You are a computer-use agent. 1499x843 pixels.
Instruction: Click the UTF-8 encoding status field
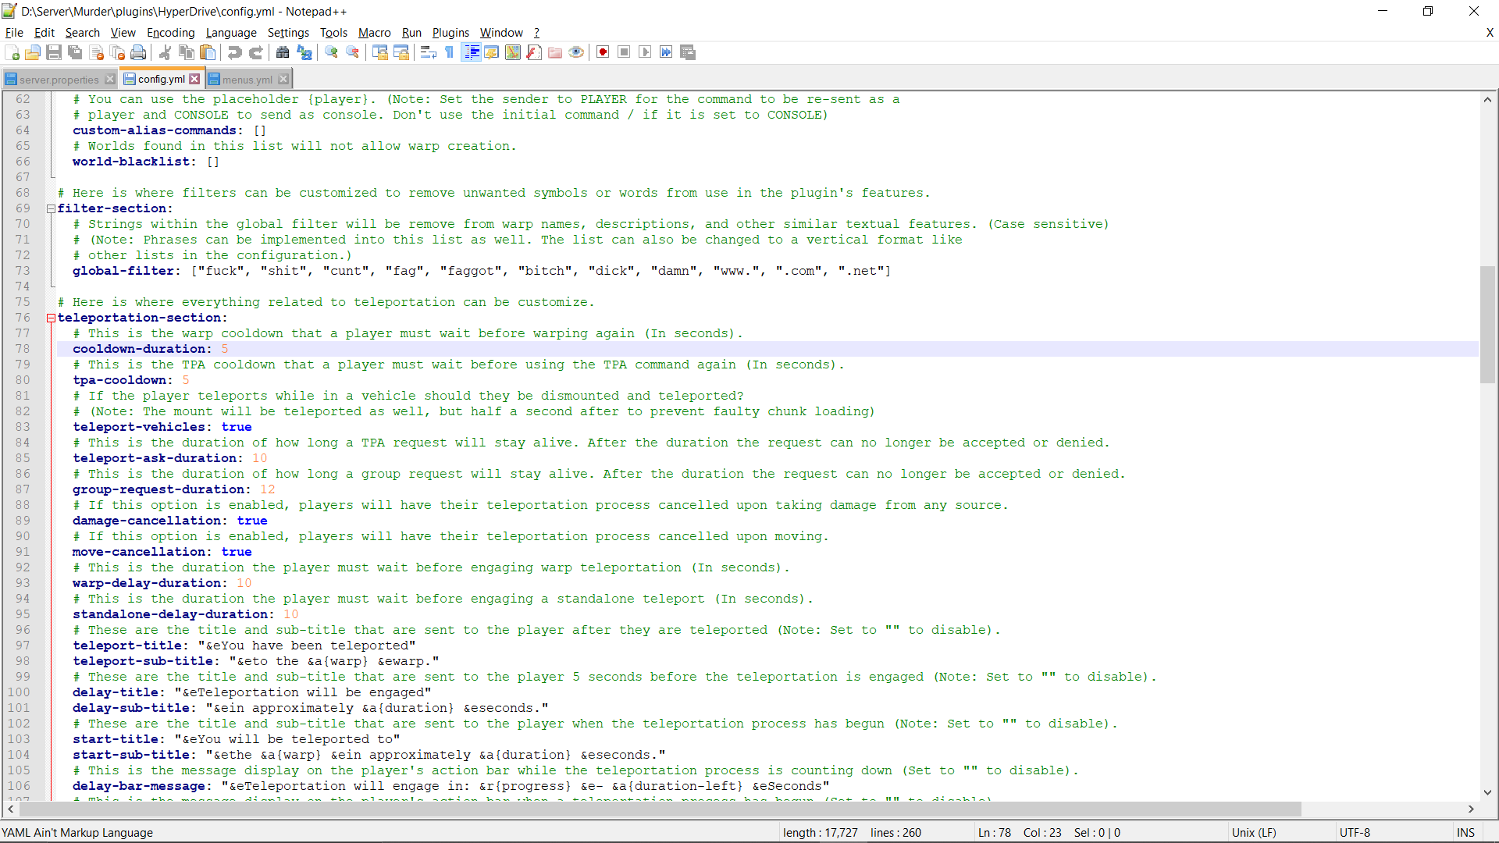(1355, 833)
